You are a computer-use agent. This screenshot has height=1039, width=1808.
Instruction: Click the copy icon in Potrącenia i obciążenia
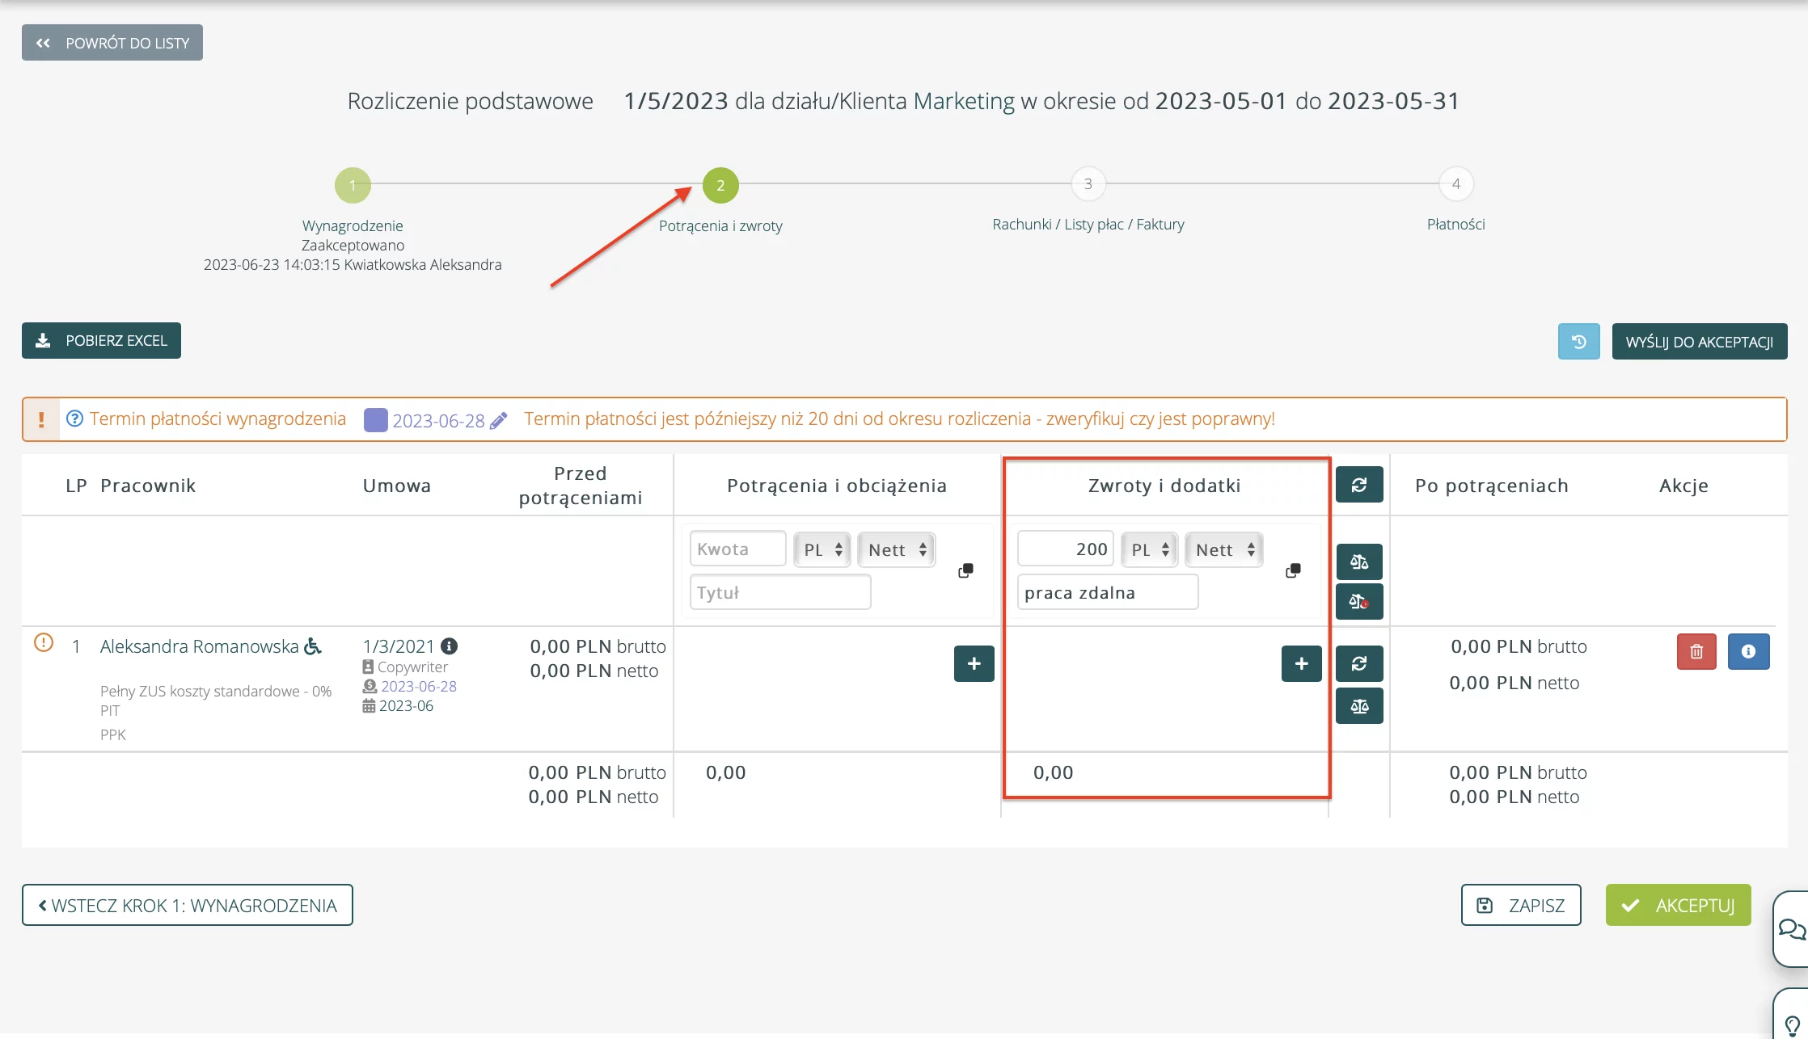pos(965,570)
